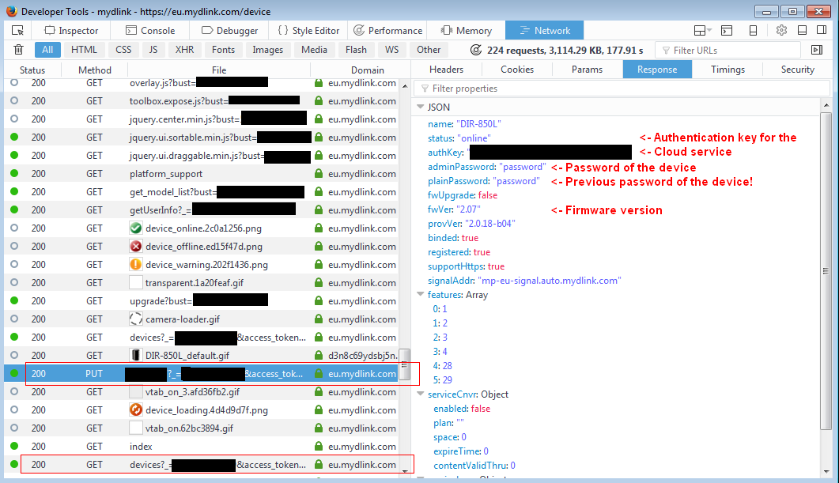Screen dimensions: 839x483
Task: Open the Style Editor tab
Action: pos(308,31)
